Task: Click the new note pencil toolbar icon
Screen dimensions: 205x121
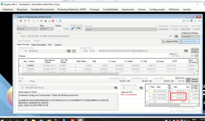Action: click(x=17, y=21)
